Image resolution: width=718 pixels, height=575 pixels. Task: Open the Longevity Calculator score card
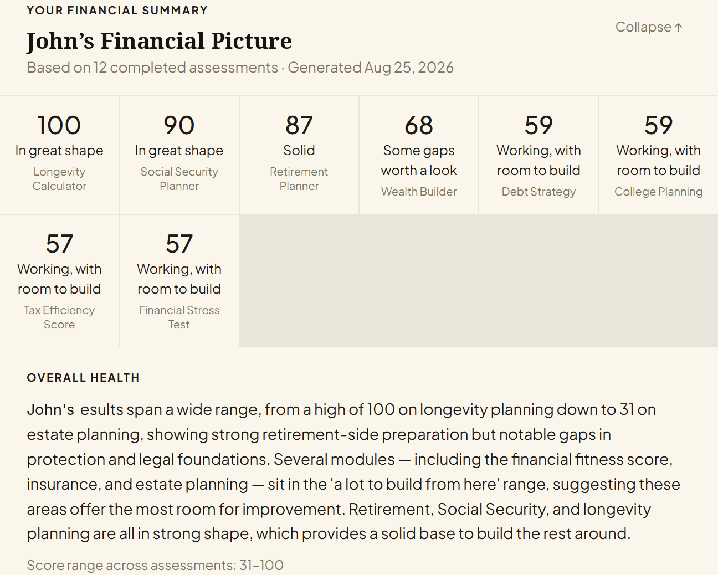[59, 155]
